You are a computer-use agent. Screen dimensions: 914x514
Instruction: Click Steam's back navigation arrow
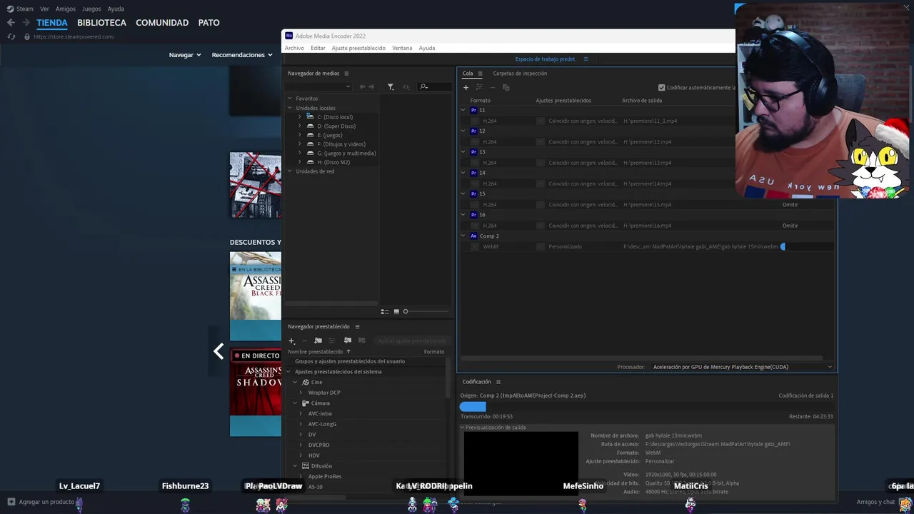pyautogui.click(x=11, y=23)
